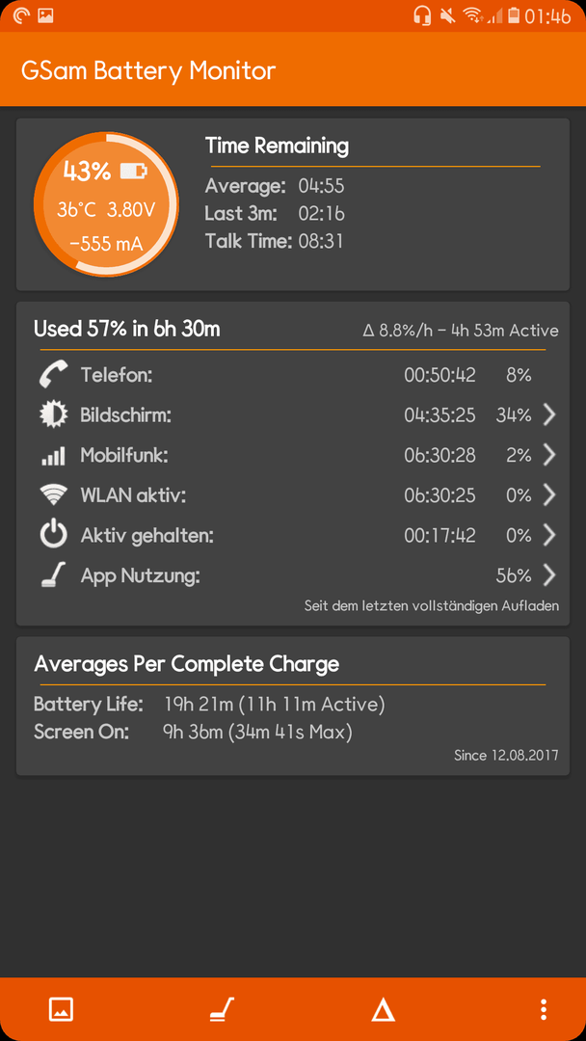Expand Aktiv gehalten details chevron

(548, 535)
